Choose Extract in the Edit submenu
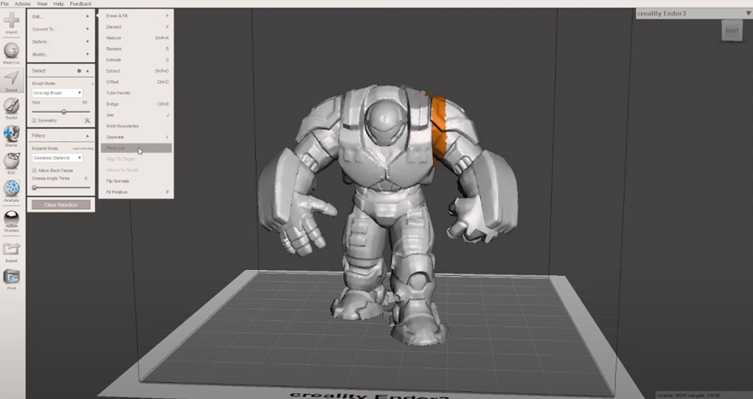 (x=136, y=71)
